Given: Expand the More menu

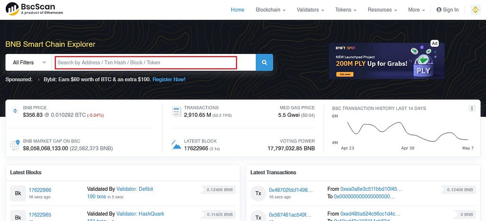Looking at the screenshot, I should coord(416,10).
